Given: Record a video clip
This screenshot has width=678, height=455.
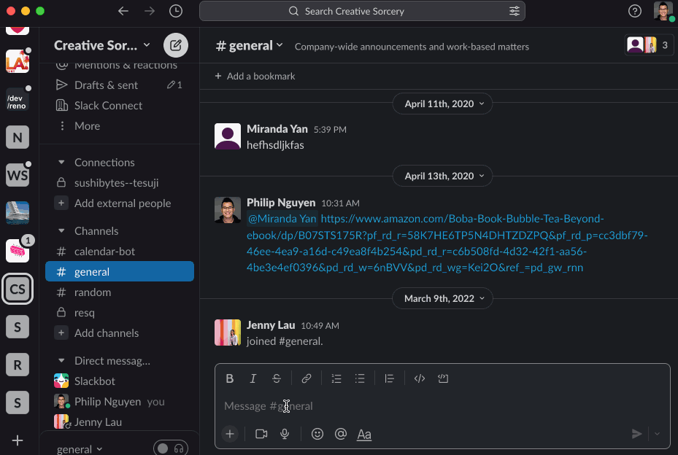Looking at the screenshot, I should pos(261,434).
